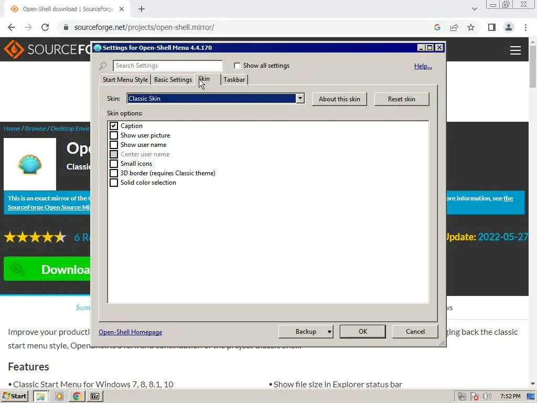The image size is (537, 403).
Task: Click the page vertical scrollbar thumb
Action: (x=533, y=66)
